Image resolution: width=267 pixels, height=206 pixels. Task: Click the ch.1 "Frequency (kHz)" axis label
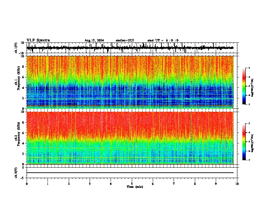(19, 78)
